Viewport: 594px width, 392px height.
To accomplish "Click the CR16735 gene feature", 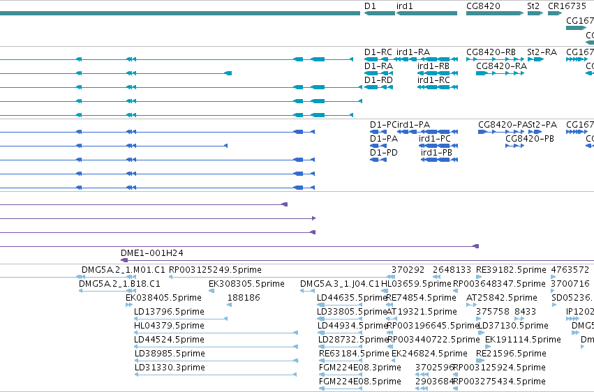I will point(555,13).
